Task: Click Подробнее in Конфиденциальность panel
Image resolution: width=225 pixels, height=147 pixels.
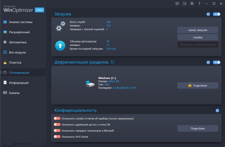Action: click(198, 128)
